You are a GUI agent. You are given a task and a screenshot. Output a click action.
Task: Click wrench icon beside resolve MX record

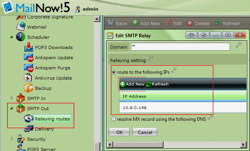pyautogui.click(x=210, y=118)
